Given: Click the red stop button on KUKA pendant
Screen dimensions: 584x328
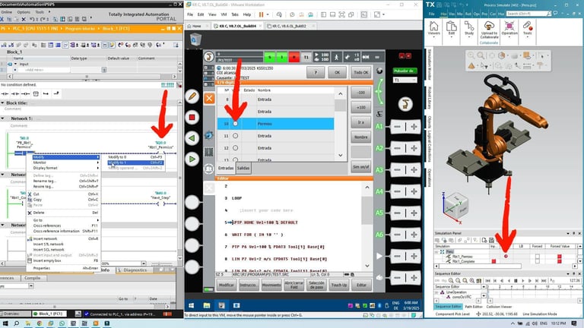Looking at the screenshot, I should click(192, 118).
